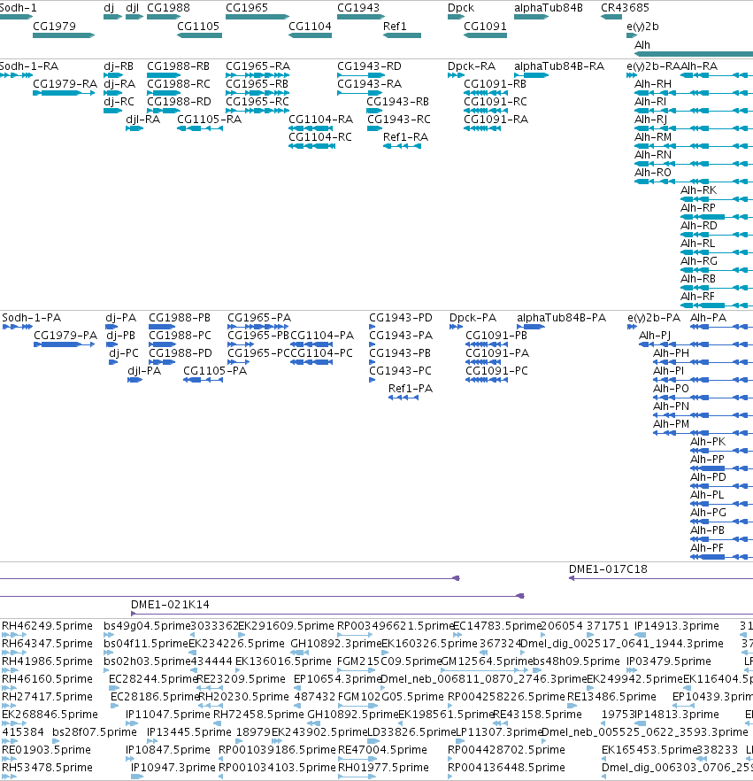Select protein Alh-PF
This screenshot has width=753, height=781.
(x=722, y=557)
